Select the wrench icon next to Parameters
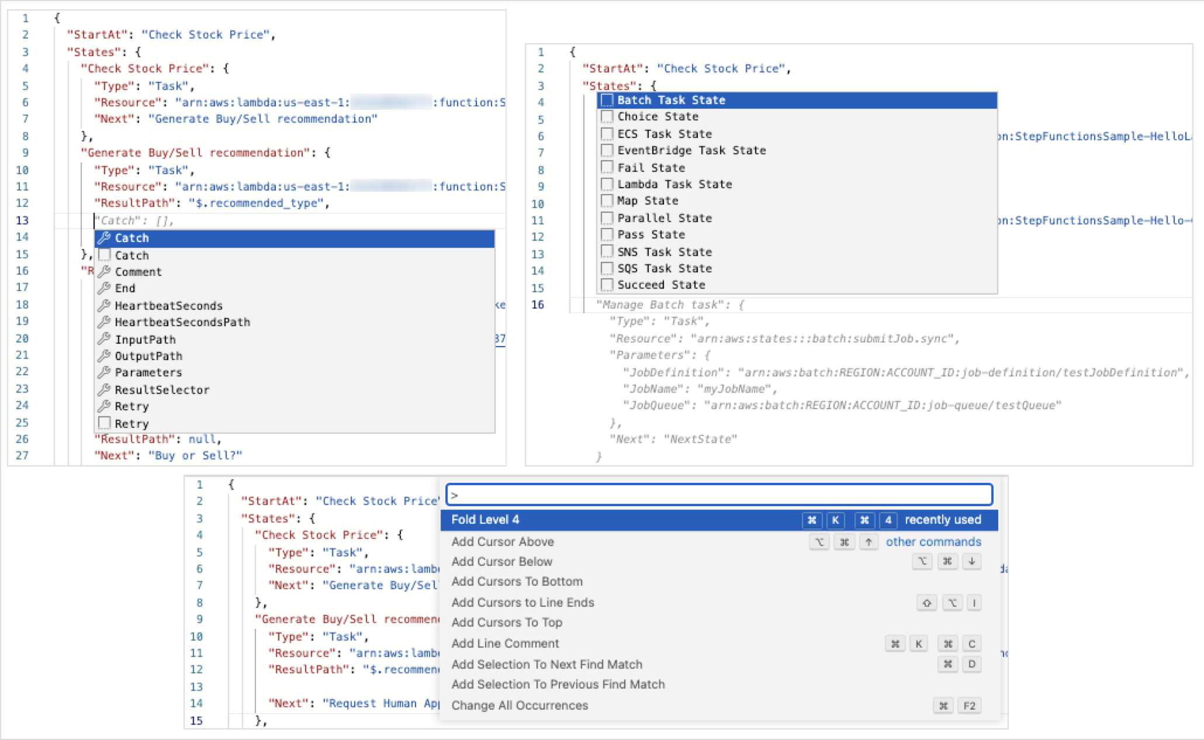 [104, 372]
